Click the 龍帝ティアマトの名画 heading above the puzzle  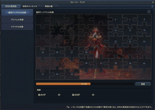[45, 12]
